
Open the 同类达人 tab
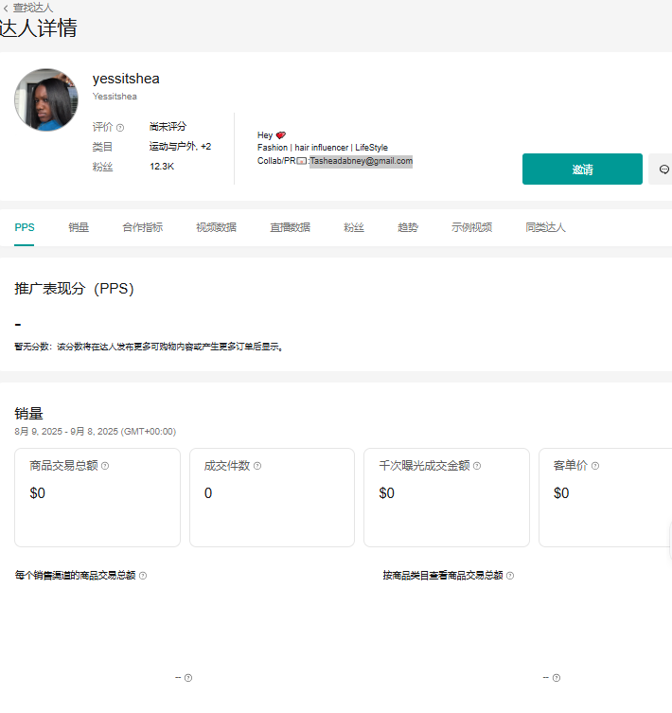click(545, 227)
